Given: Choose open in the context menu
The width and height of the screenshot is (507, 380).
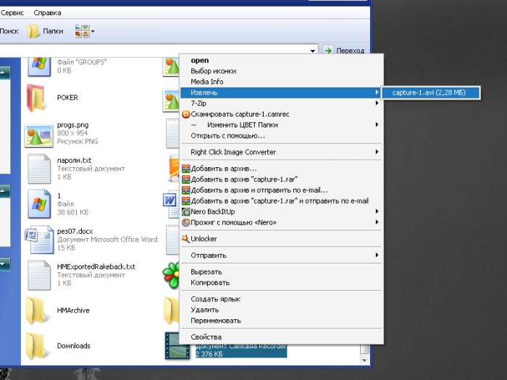Looking at the screenshot, I should pyautogui.click(x=281, y=60).
